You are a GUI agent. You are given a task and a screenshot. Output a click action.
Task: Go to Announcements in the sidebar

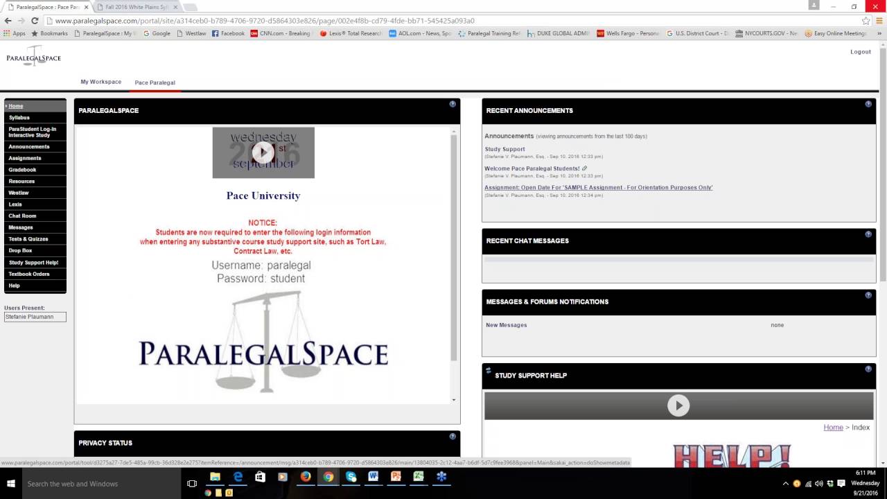pos(35,146)
